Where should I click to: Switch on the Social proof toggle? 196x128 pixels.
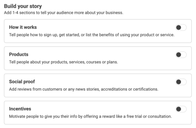(181, 82)
